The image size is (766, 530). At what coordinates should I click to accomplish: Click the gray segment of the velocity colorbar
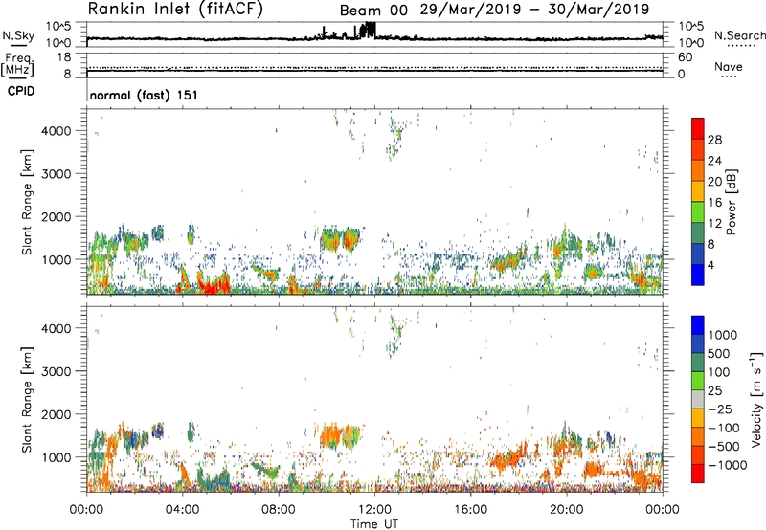698,400
